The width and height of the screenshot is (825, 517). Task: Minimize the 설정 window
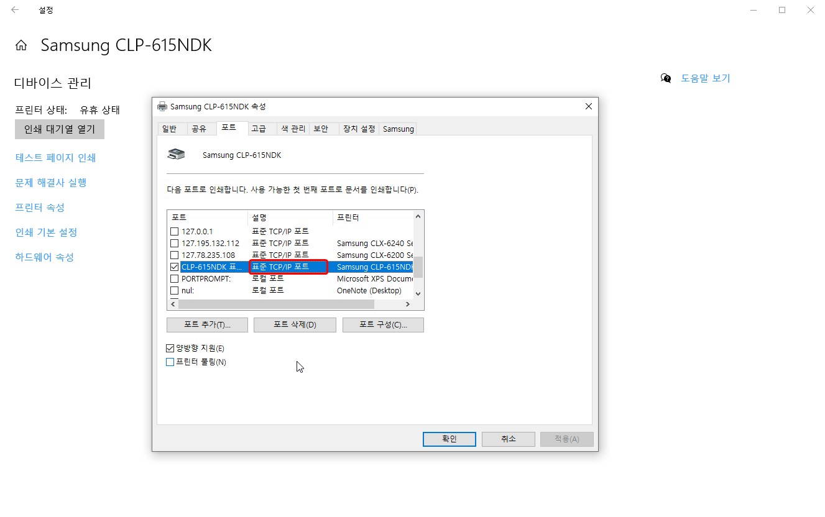click(754, 10)
